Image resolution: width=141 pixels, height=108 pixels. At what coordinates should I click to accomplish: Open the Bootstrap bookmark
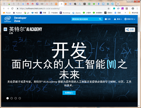pyautogui.click(x=65, y=13)
